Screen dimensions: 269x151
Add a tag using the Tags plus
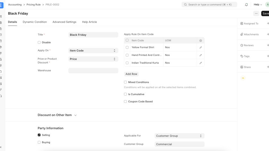pyautogui.click(x=268, y=56)
